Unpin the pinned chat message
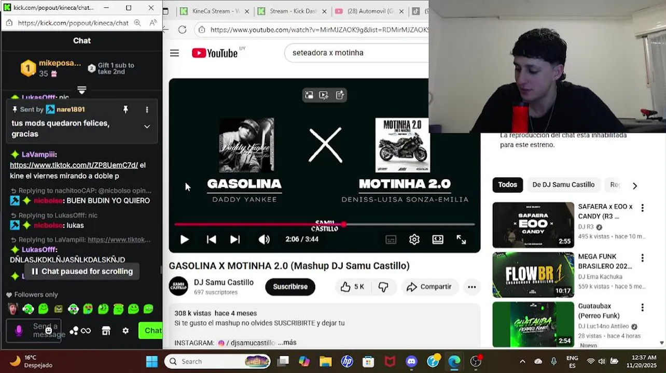This screenshot has height=373, width=666. click(126, 109)
